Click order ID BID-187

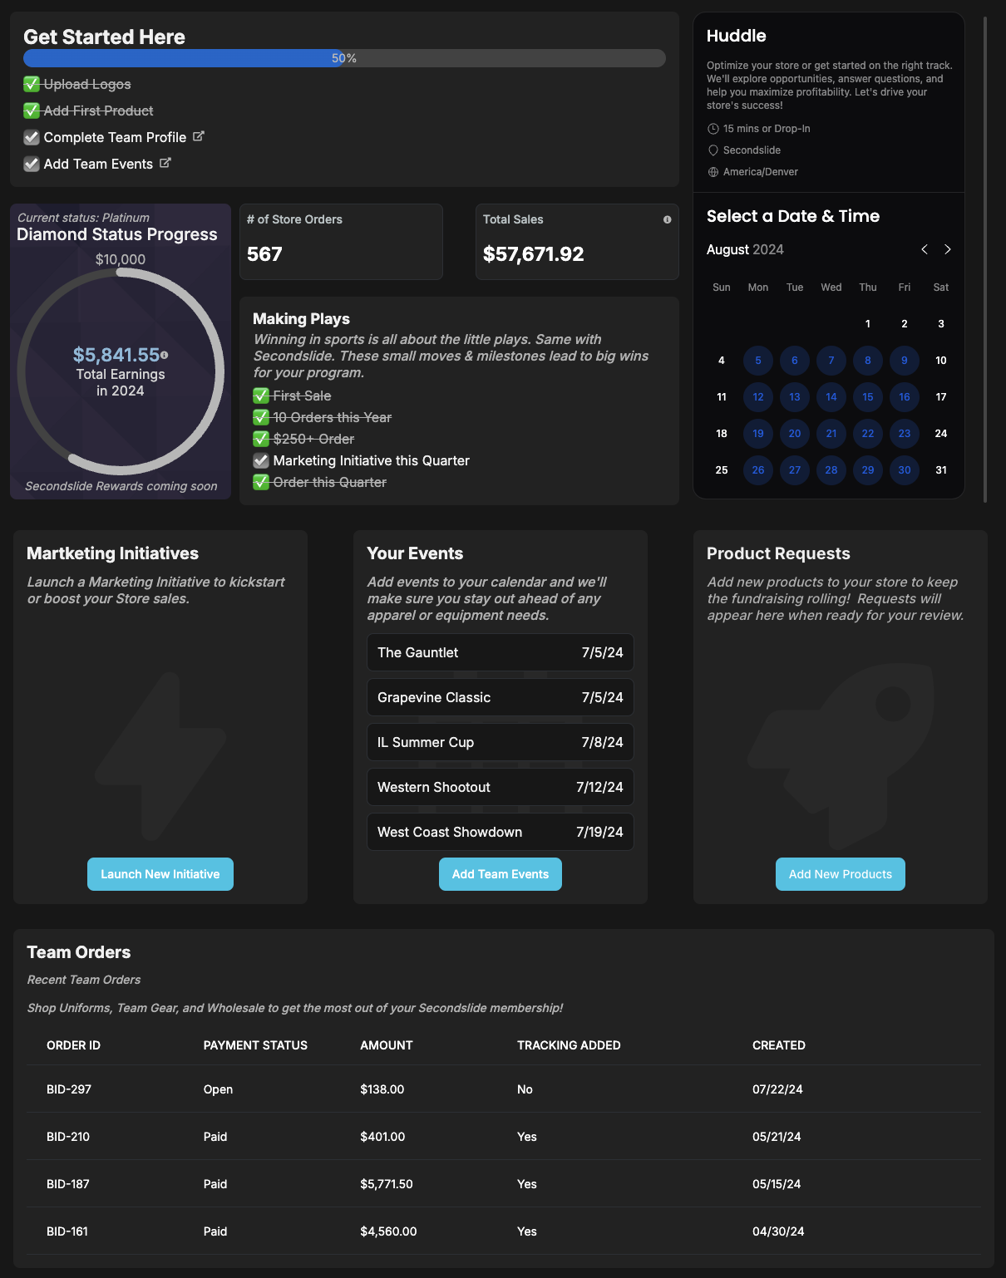68,1184
